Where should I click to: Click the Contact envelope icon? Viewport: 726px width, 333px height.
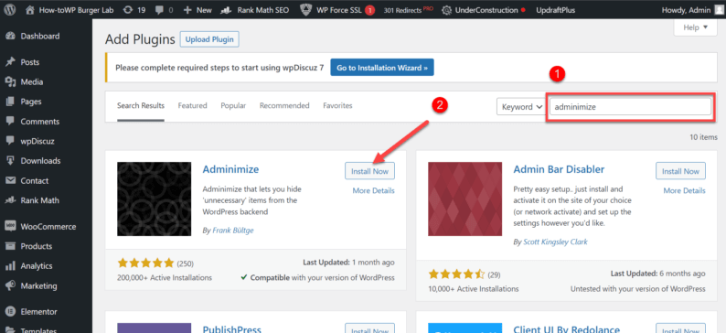pyautogui.click(x=10, y=180)
